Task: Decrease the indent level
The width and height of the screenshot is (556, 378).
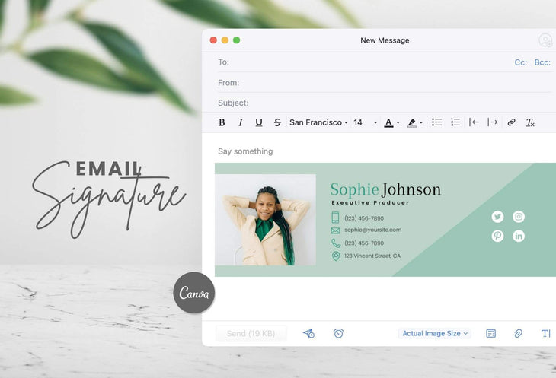Action: [474, 122]
